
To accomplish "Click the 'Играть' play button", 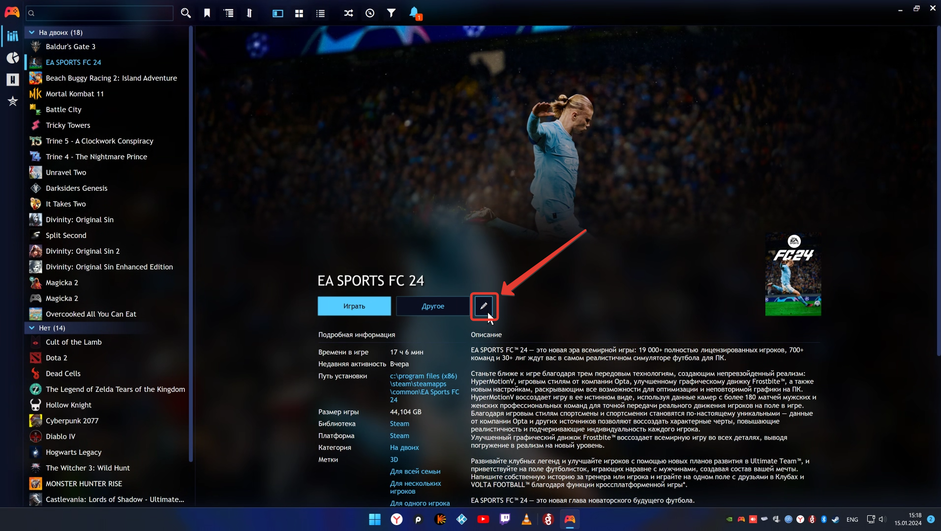I will tap(354, 306).
